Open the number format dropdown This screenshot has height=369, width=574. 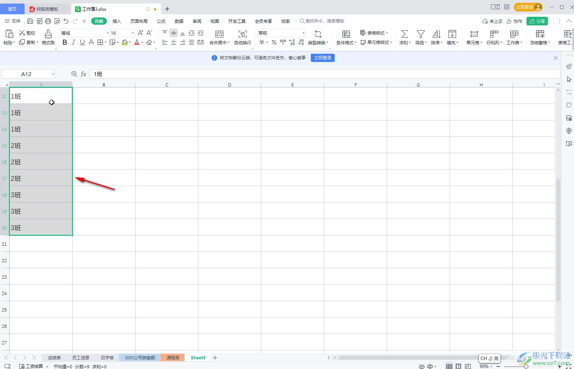tap(303, 33)
